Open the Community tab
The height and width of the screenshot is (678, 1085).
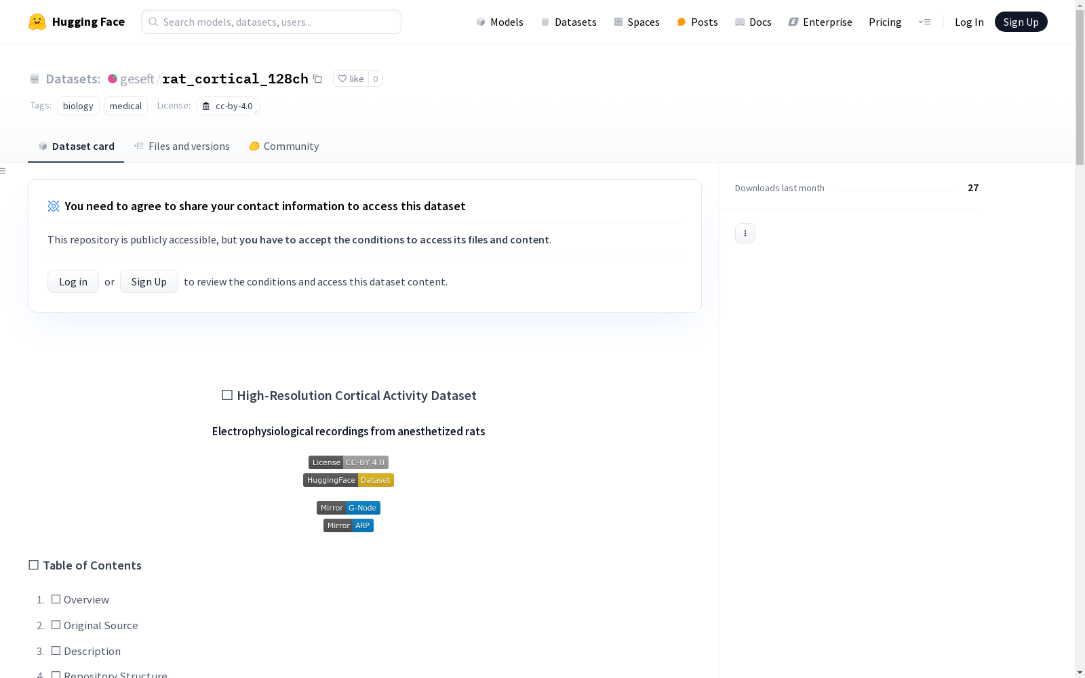pos(284,146)
